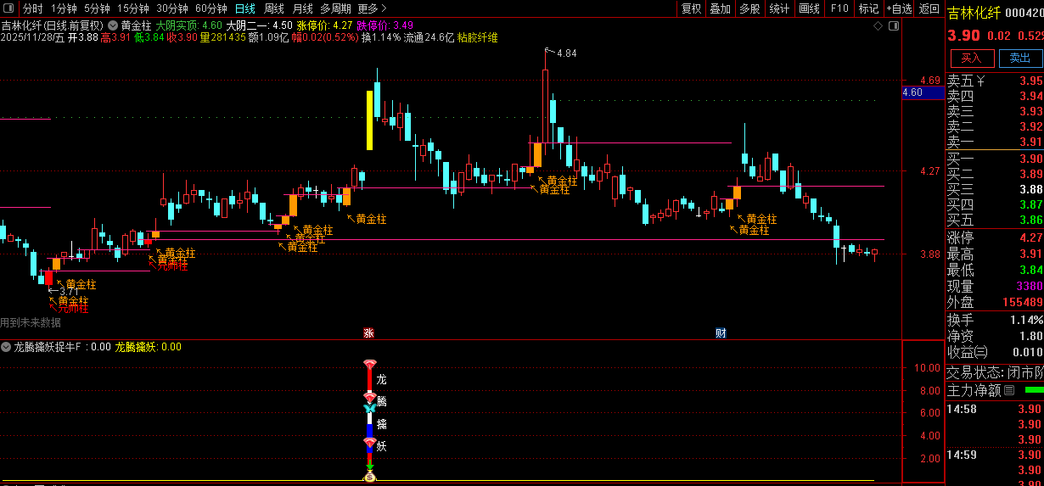Add stock via +自选 button
This screenshot has width=1044, height=486.
[x=899, y=8]
